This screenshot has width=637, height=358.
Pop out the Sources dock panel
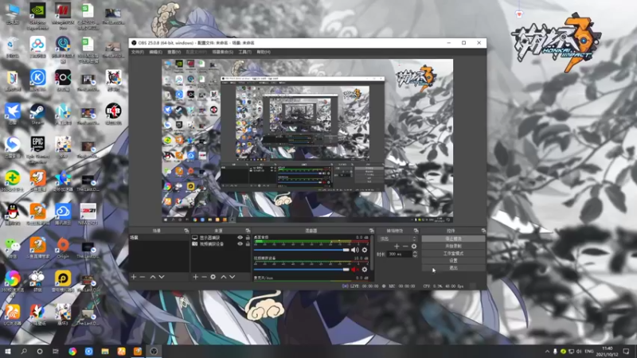click(248, 231)
